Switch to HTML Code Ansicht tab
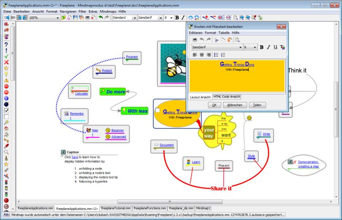Viewport: 342px width, 220px height. pos(227,97)
